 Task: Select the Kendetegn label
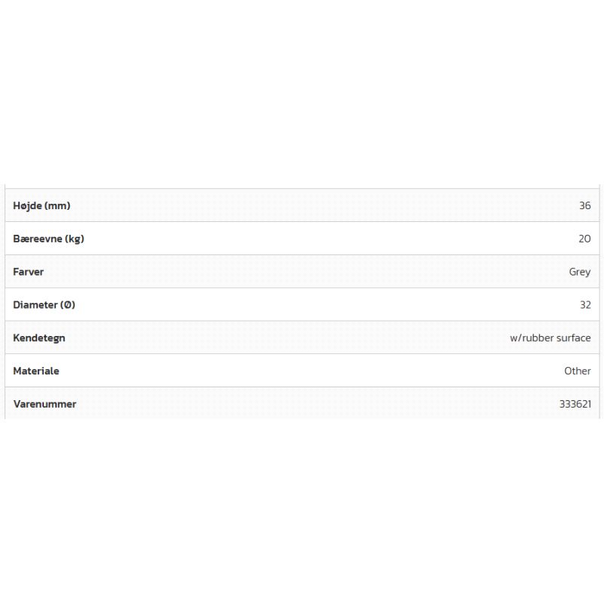(x=39, y=338)
